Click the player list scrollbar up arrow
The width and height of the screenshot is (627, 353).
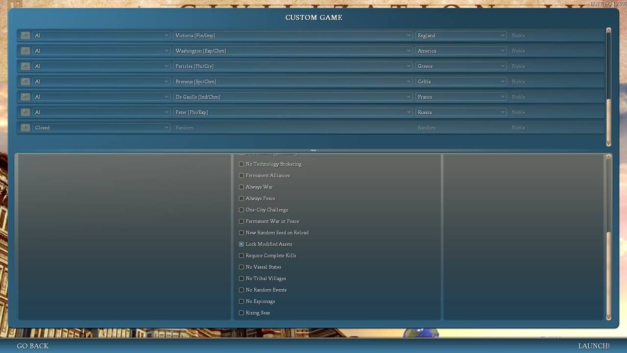click(609, 30)
